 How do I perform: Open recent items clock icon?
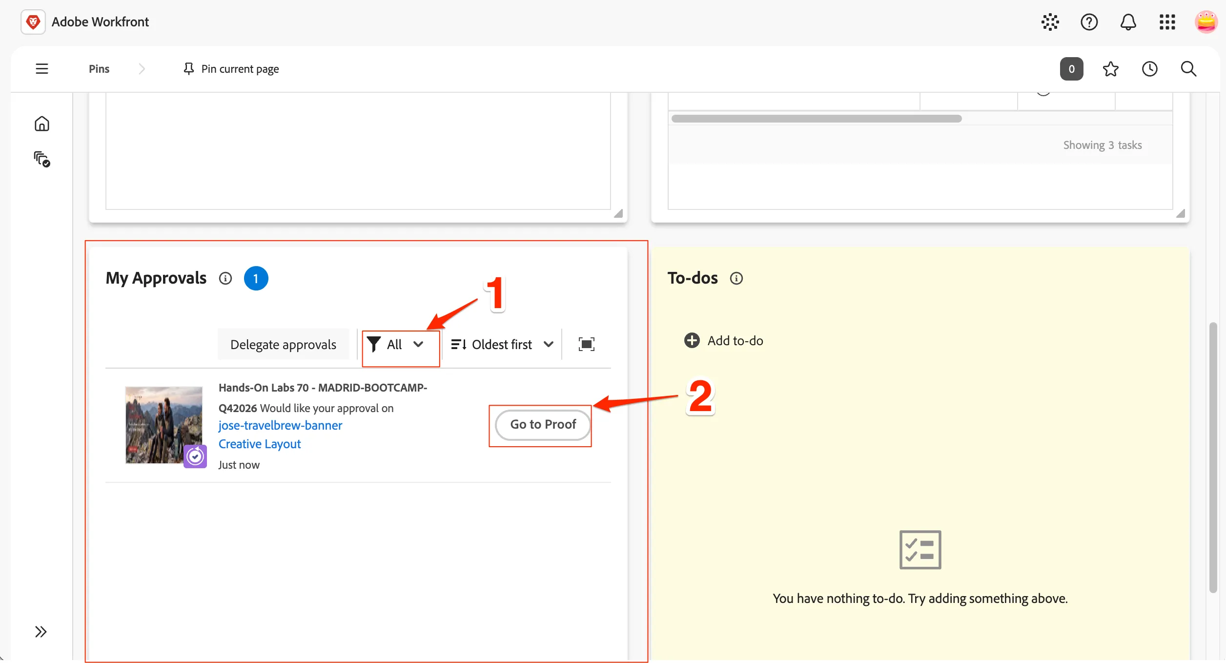click(x=1149, y=69)
